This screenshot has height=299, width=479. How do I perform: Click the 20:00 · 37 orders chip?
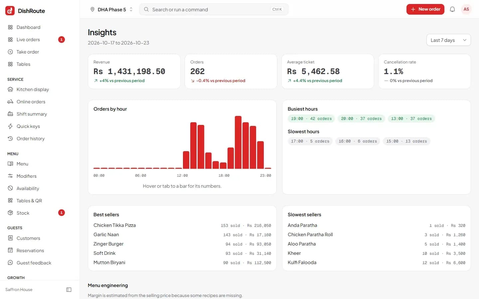pyautogui.click(x=361, y=119)
